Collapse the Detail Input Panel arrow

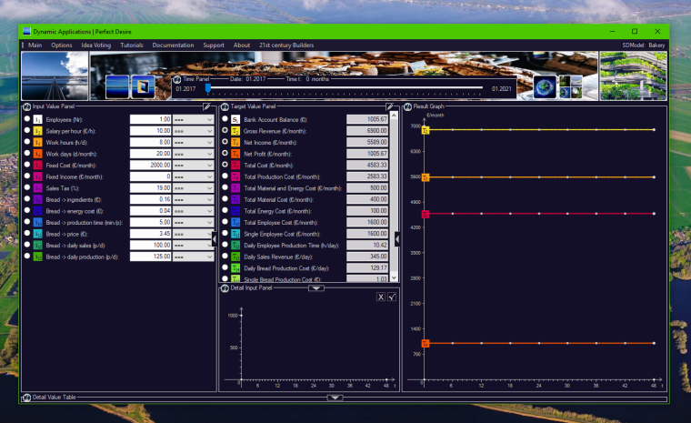point(315,288)
